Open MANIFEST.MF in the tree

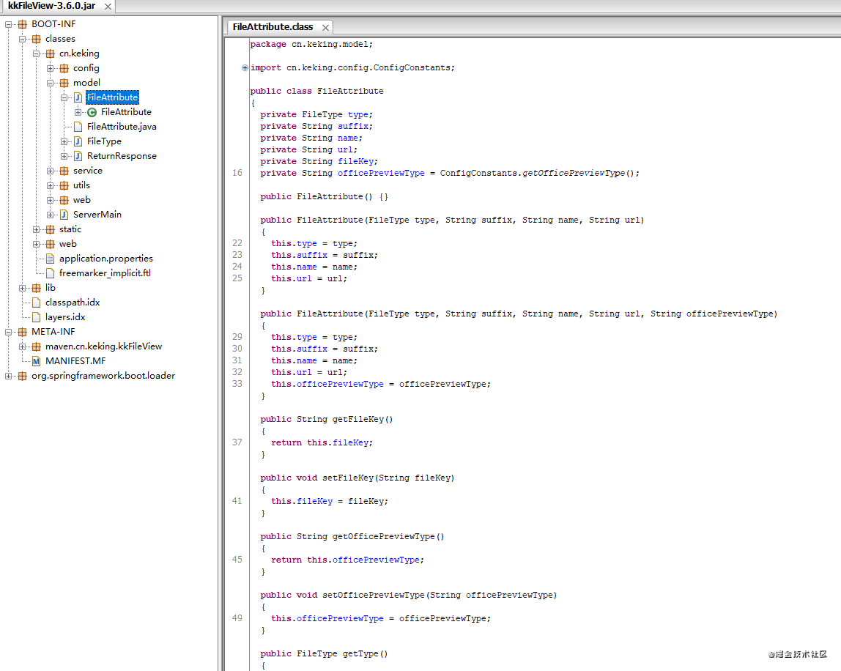tap(75, 361)
